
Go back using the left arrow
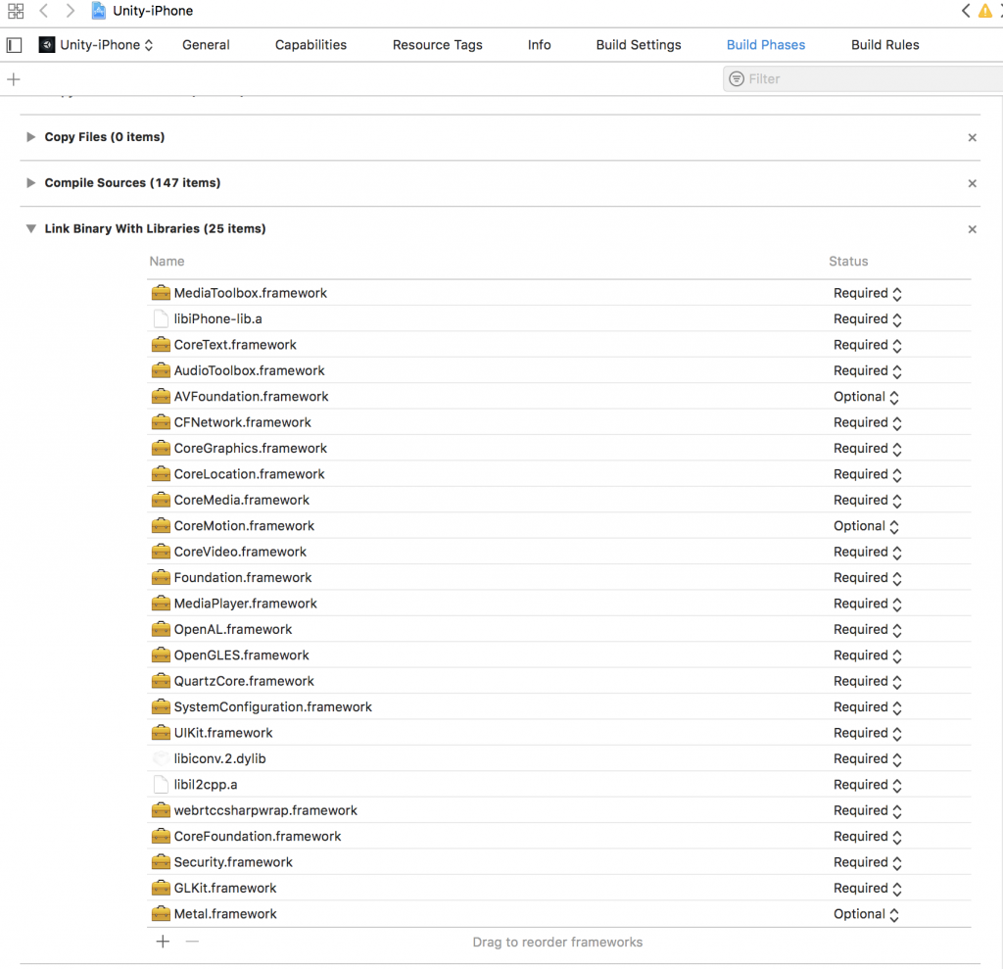pos(44,11)
